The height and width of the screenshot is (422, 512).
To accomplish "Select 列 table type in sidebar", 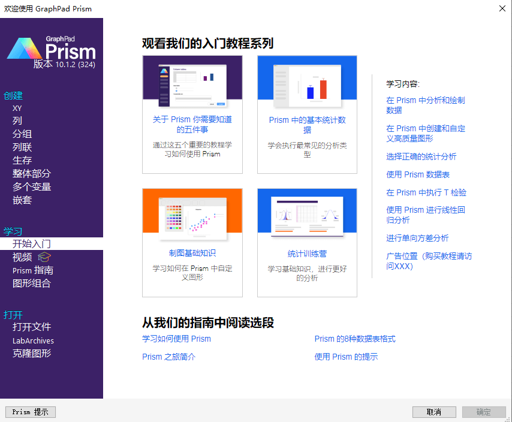I will (17, 120).
